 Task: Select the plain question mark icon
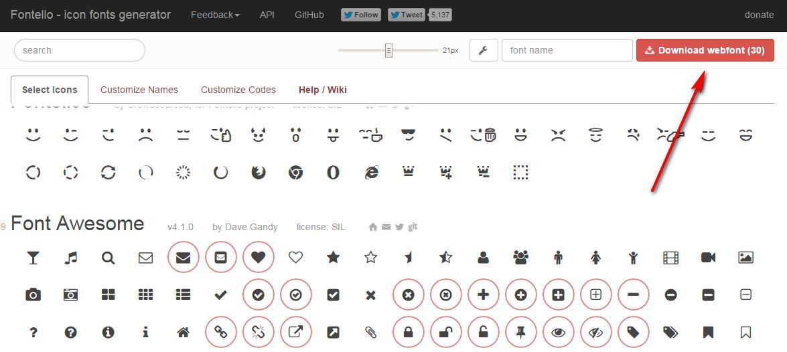33,333
